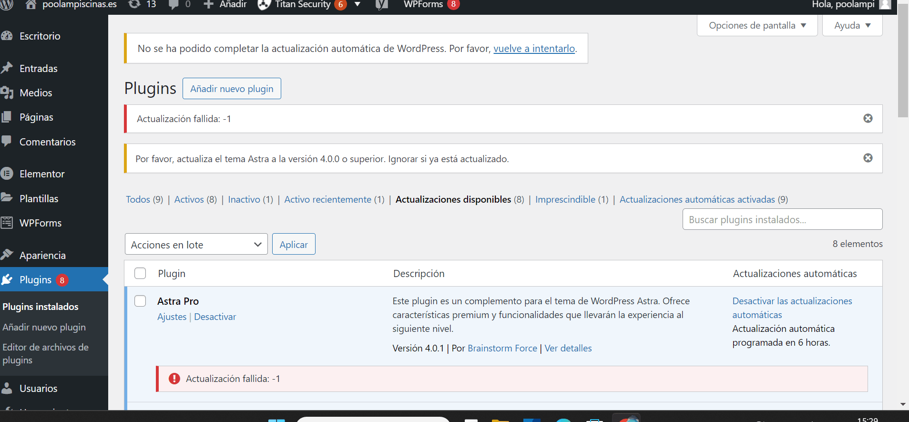Click the Páginas pages icon
The width and height of the screenshot is (909, 422).
(7, 117)
